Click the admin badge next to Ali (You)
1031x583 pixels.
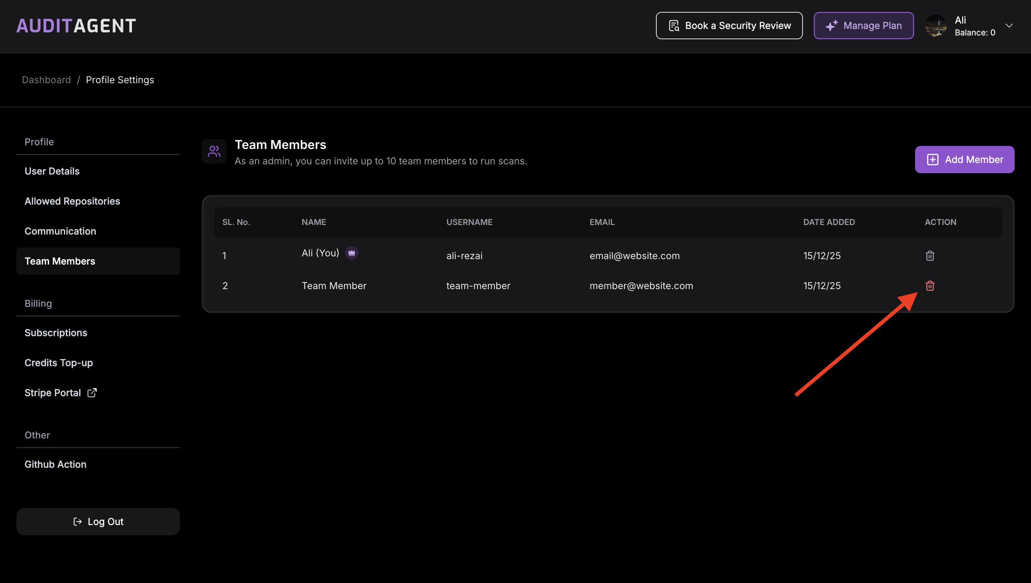(x=352, y=253)
